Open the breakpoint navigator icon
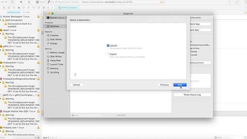The image size is (247, 139). (x=34, y=8)
